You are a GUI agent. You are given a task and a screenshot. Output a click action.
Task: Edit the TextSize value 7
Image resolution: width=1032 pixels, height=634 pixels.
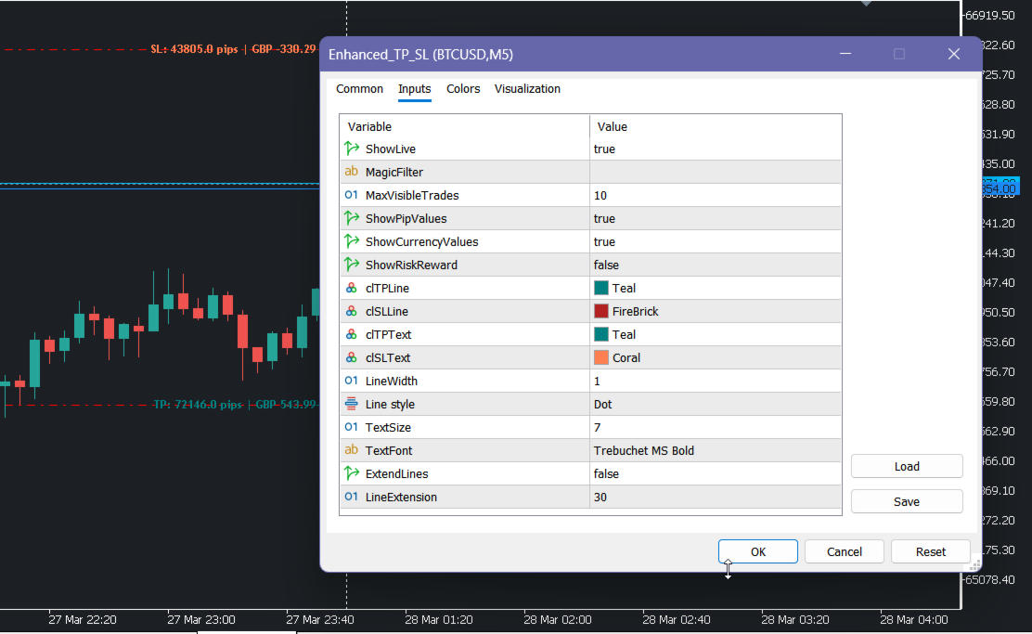(x=716, y=427)
